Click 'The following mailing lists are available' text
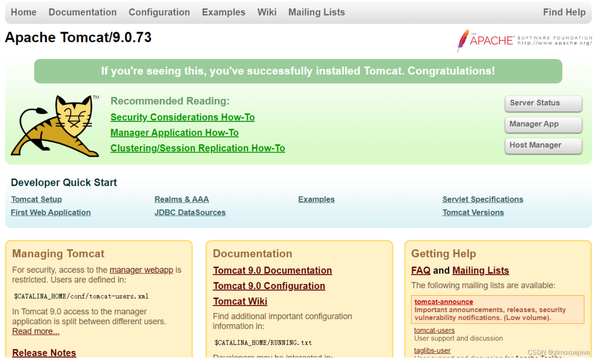This screenshot has height=360, width=596. pos(483,285)
